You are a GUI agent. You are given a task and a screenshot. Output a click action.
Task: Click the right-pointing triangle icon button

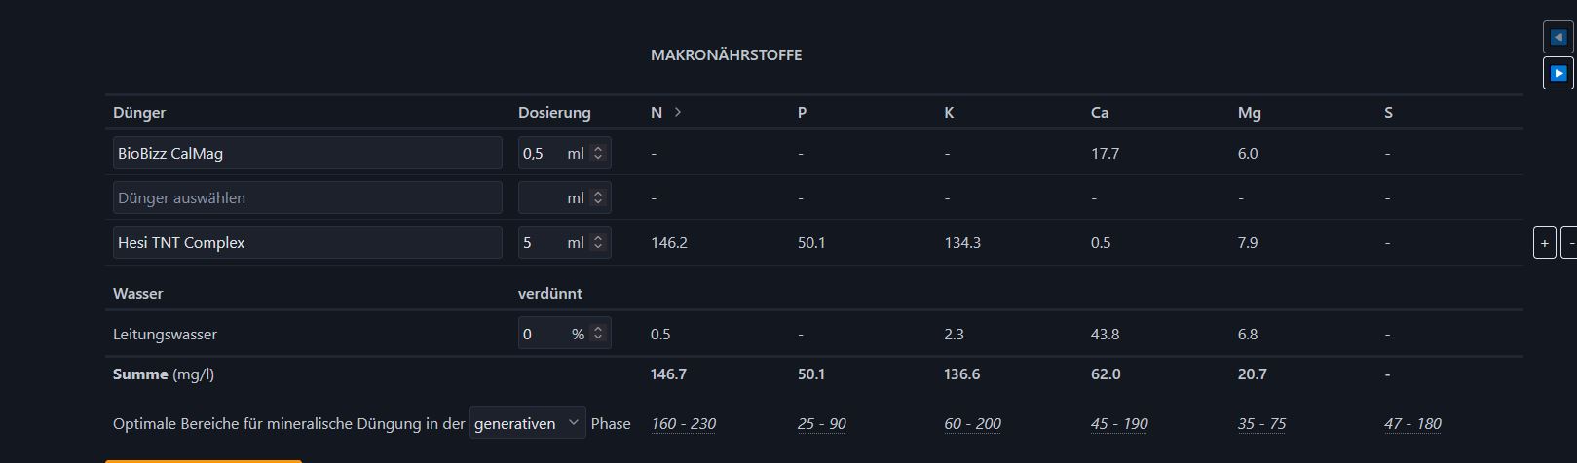click(1558, 73)
